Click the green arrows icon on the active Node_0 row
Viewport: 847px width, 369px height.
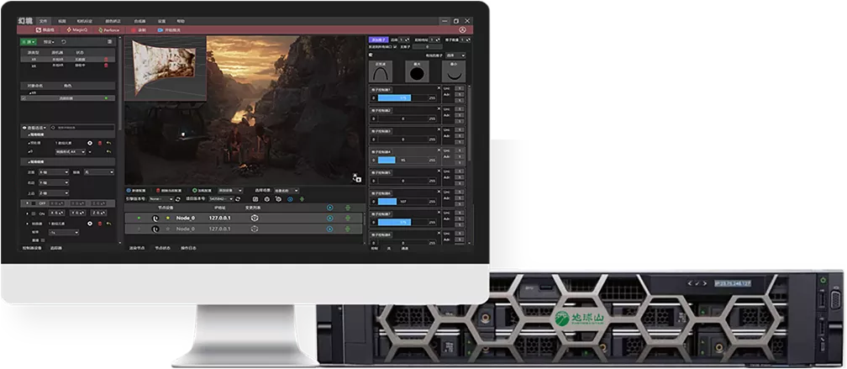347,219
